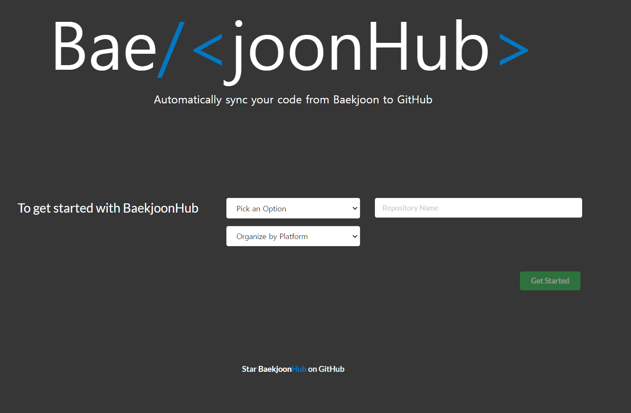Click 'To get started with BaekjoonHub' text
The width and height of the screenshot is (631, 413).
pyautogui.click(x=108, y=208)
